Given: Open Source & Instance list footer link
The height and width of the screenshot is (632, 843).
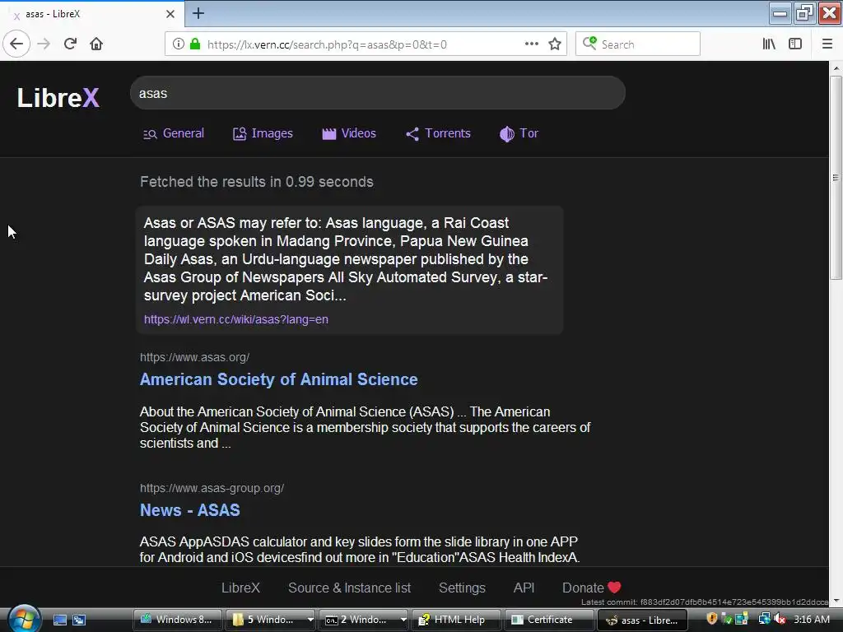Looking at the screenshot, I should point(349,588).
